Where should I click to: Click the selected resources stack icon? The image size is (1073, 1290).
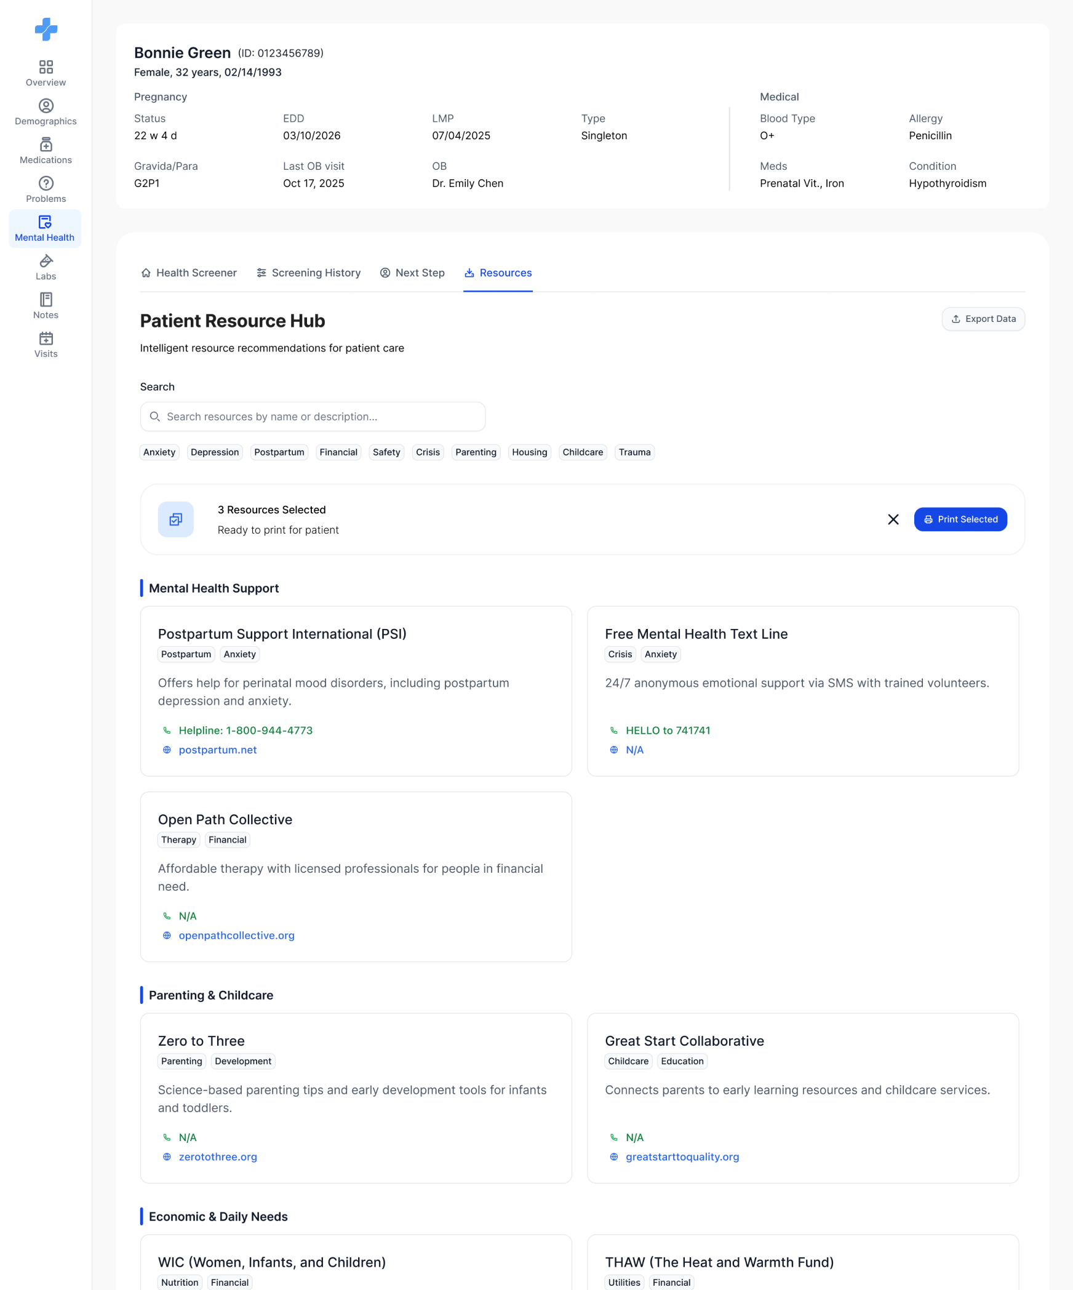[176, 519]
